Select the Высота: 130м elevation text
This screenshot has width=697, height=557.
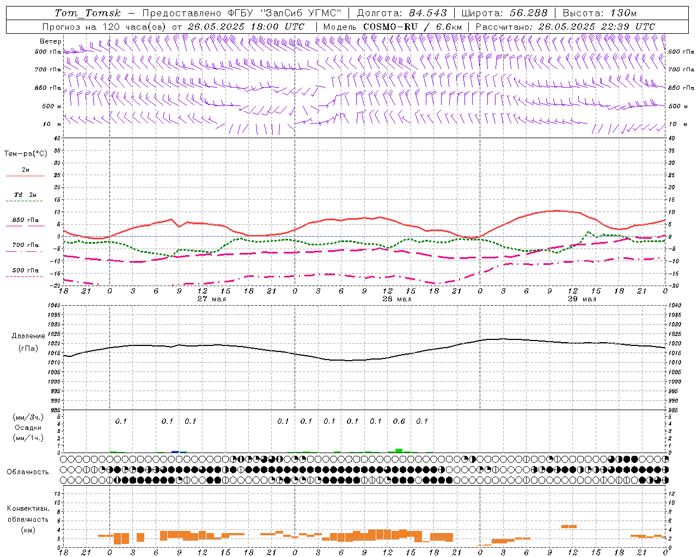599,13
